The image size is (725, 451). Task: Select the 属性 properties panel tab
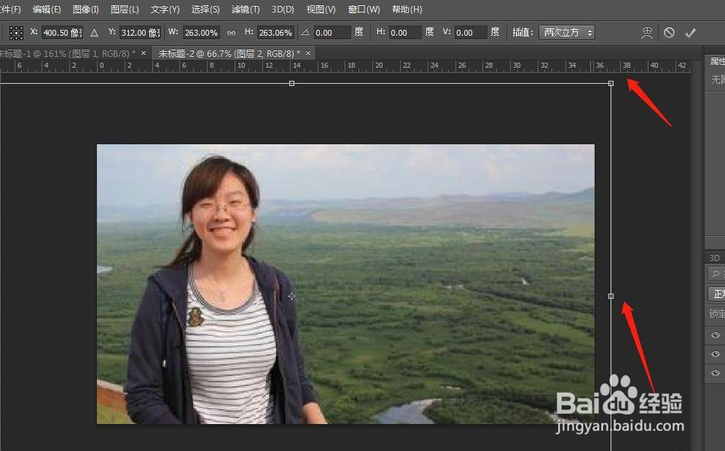pos(717,61)
